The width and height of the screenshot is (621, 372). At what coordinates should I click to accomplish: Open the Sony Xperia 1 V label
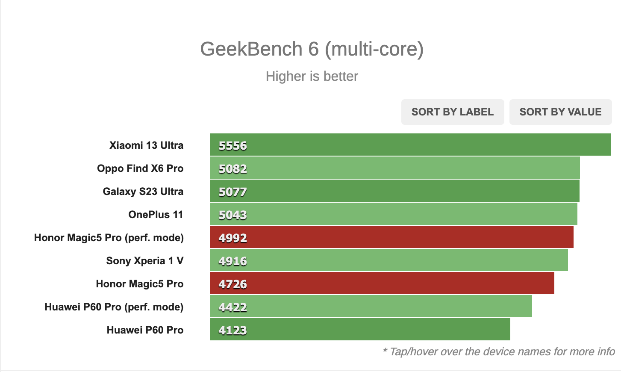[144, 261]
